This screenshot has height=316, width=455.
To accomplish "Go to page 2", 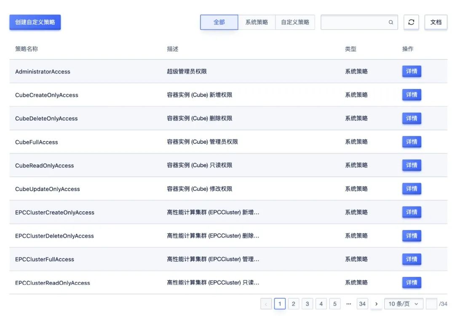I will point(294,304).
